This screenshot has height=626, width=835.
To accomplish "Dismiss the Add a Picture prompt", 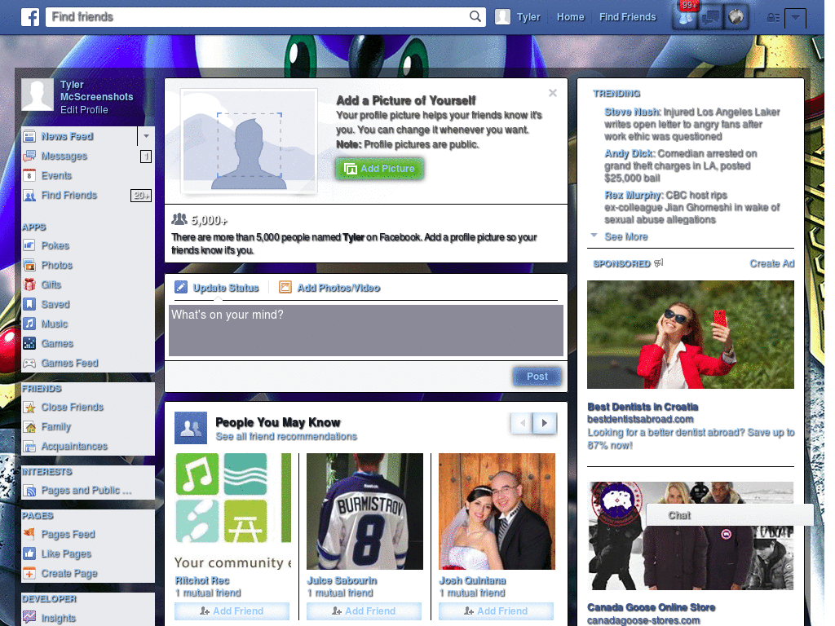I will click(x=553, y=93).
